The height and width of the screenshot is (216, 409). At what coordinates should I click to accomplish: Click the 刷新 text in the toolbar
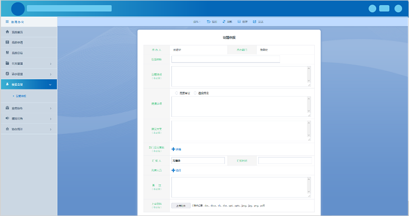pos(230,22)
